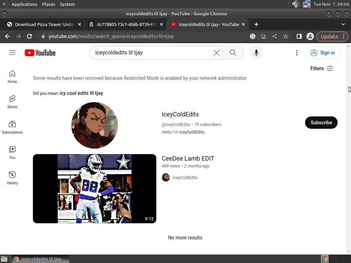Click the Chrome window button in the taskbar
Image resolution: width=351 pixels, height=263 pixels.
click(40, 259)
